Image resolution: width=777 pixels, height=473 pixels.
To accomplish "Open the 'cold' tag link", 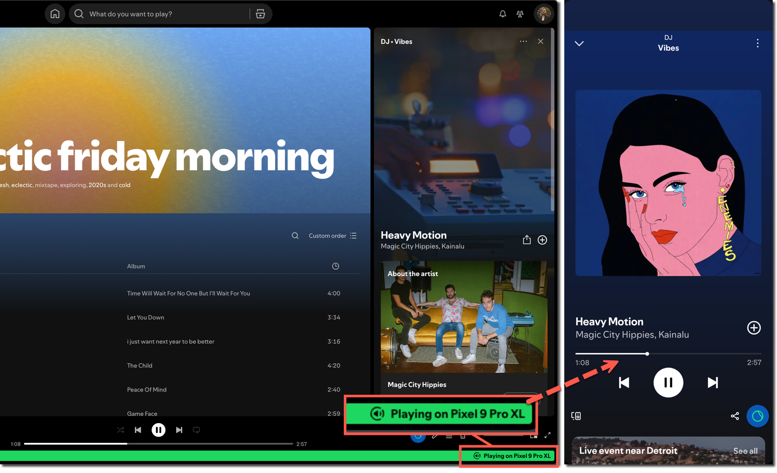I will (x=124, y=185).
